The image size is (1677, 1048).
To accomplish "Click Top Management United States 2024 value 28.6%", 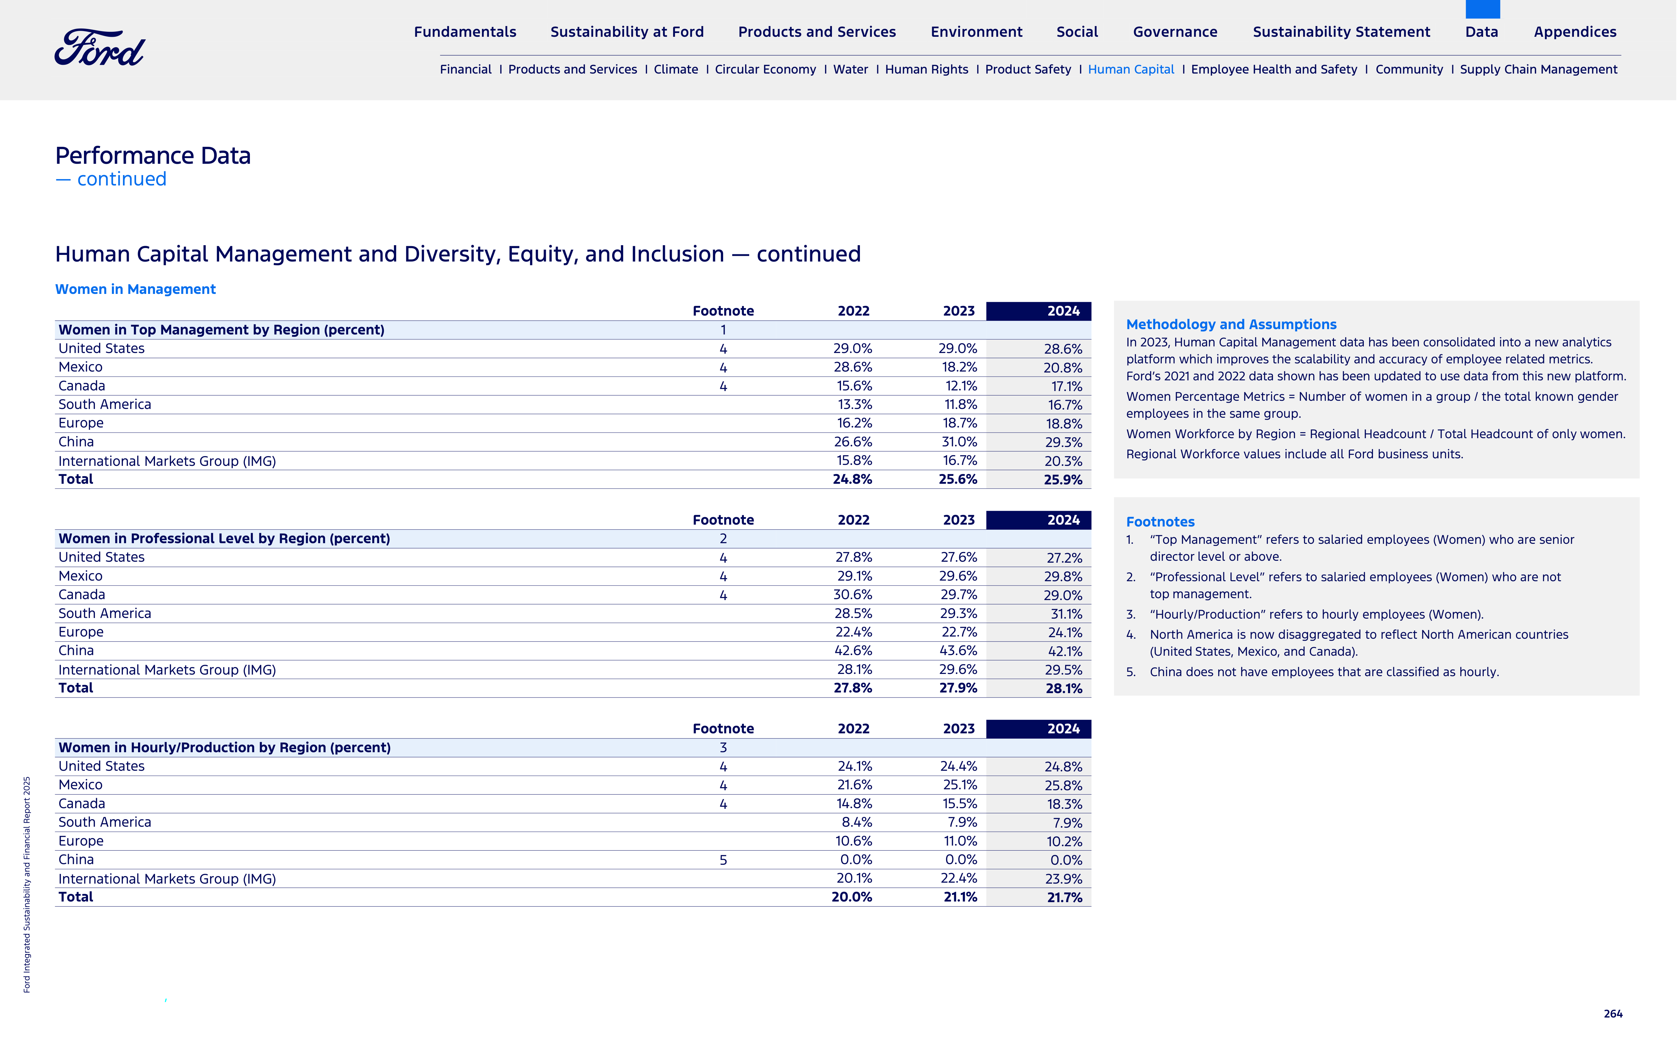I will (x=1063, y=349).
